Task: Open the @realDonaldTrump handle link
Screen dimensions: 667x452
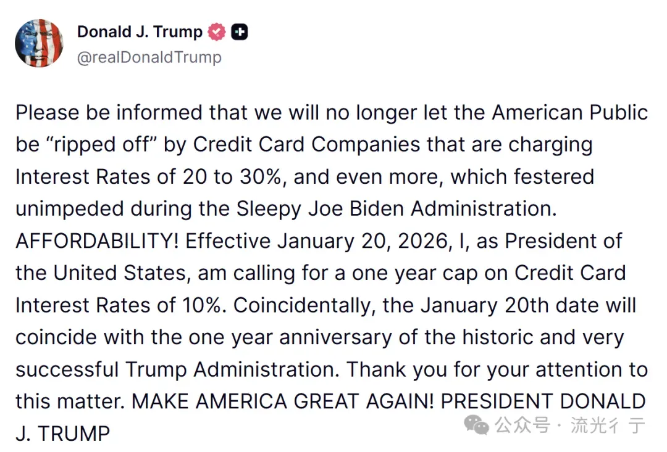Action: 149,57
